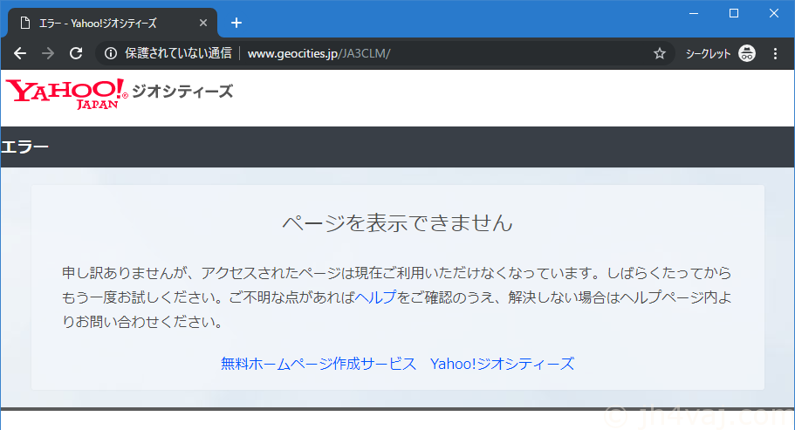Click the エラー heading text

(24, 147)
